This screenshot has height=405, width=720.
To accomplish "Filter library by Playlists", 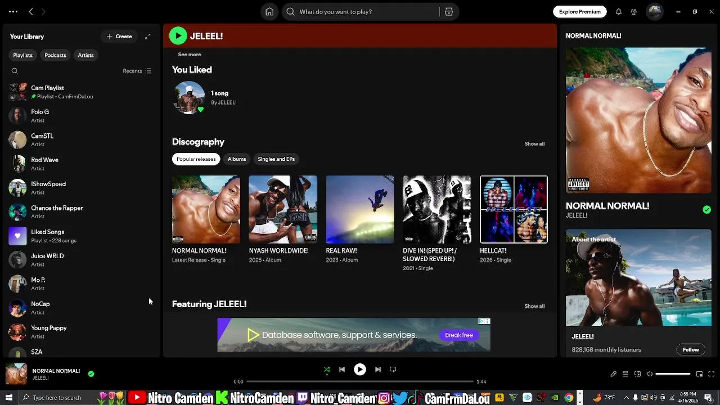I will click(x=23, y=55).
